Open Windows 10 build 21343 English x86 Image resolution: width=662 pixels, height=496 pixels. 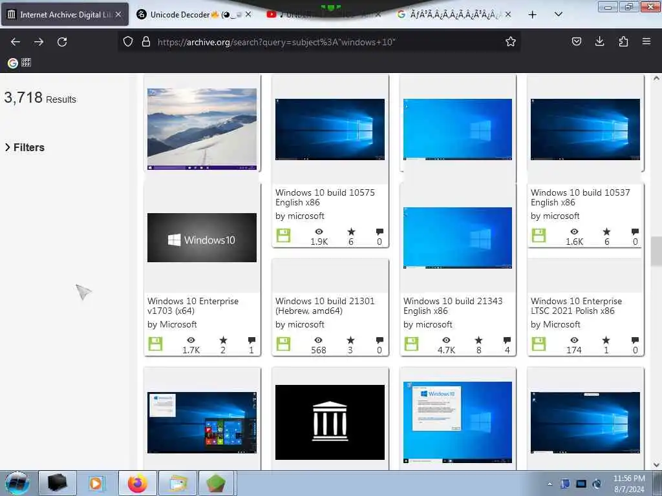(453, 305)
